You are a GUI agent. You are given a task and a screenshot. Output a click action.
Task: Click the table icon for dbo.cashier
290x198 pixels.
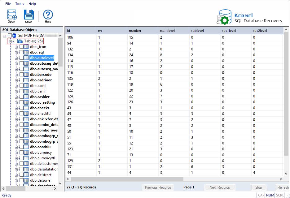click(26, 97)
